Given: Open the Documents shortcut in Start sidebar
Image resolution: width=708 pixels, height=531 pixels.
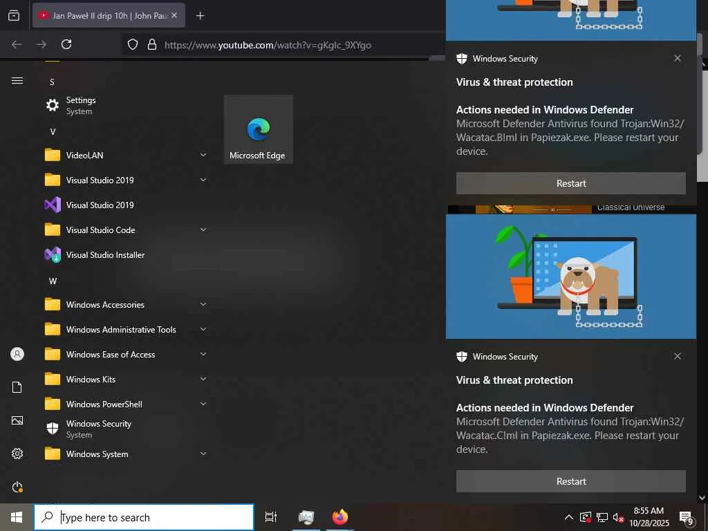Looking at the screenshot, I should click(x=17, y=387).
